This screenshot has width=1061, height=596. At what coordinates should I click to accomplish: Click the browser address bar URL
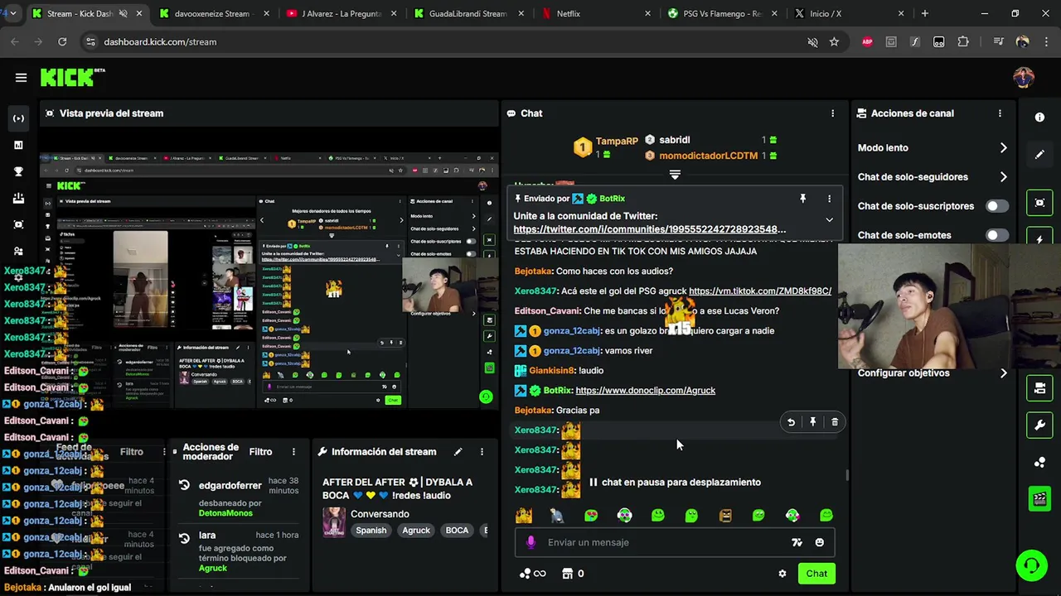160,41
